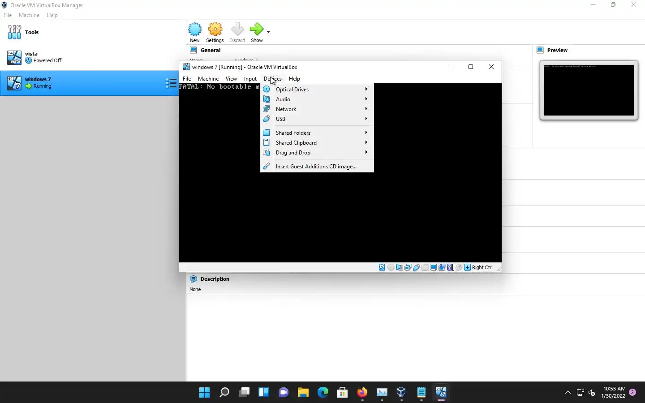The width and height of the screenshot is (645, 403).
Task: Click USB indicator icon in VM status bar
Action: click(416, 267)
